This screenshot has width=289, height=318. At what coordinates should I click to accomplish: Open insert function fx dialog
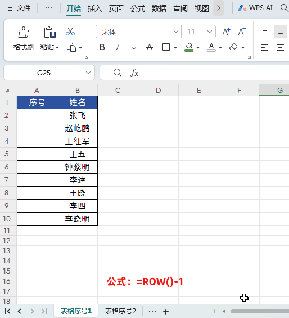pos(134,73)
